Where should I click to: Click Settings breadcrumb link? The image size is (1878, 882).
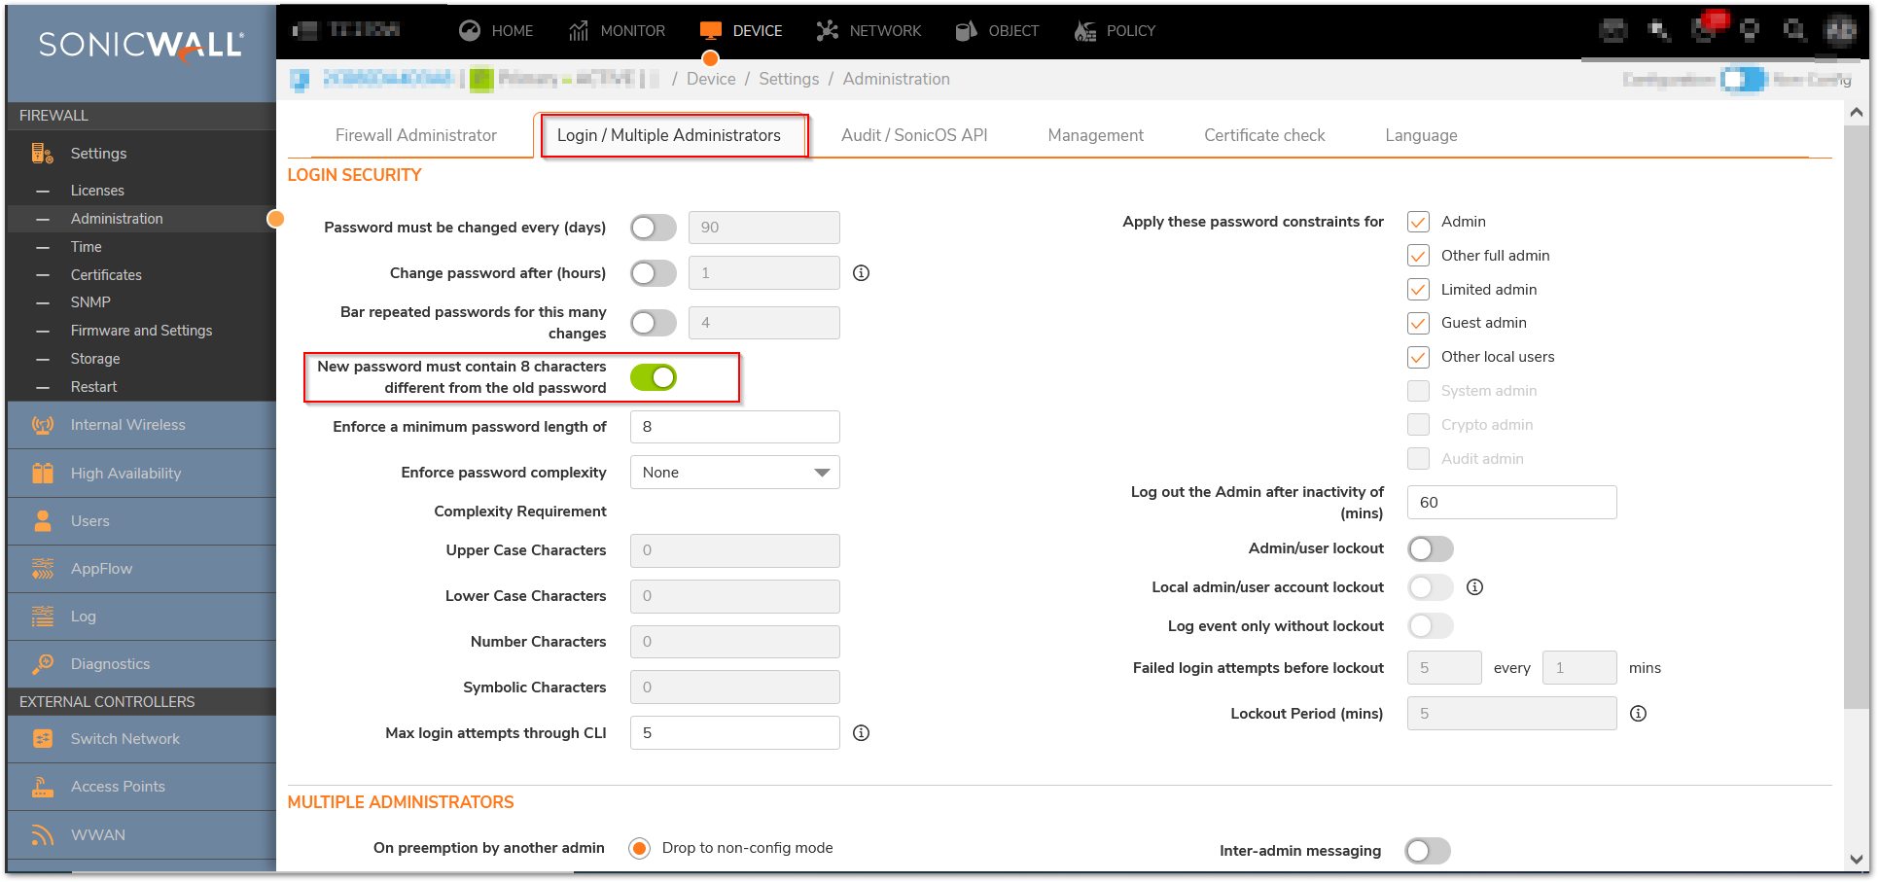789,79
